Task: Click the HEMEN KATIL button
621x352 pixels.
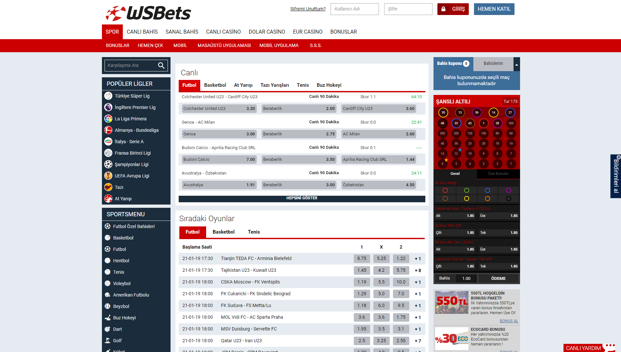Action: 494,9
